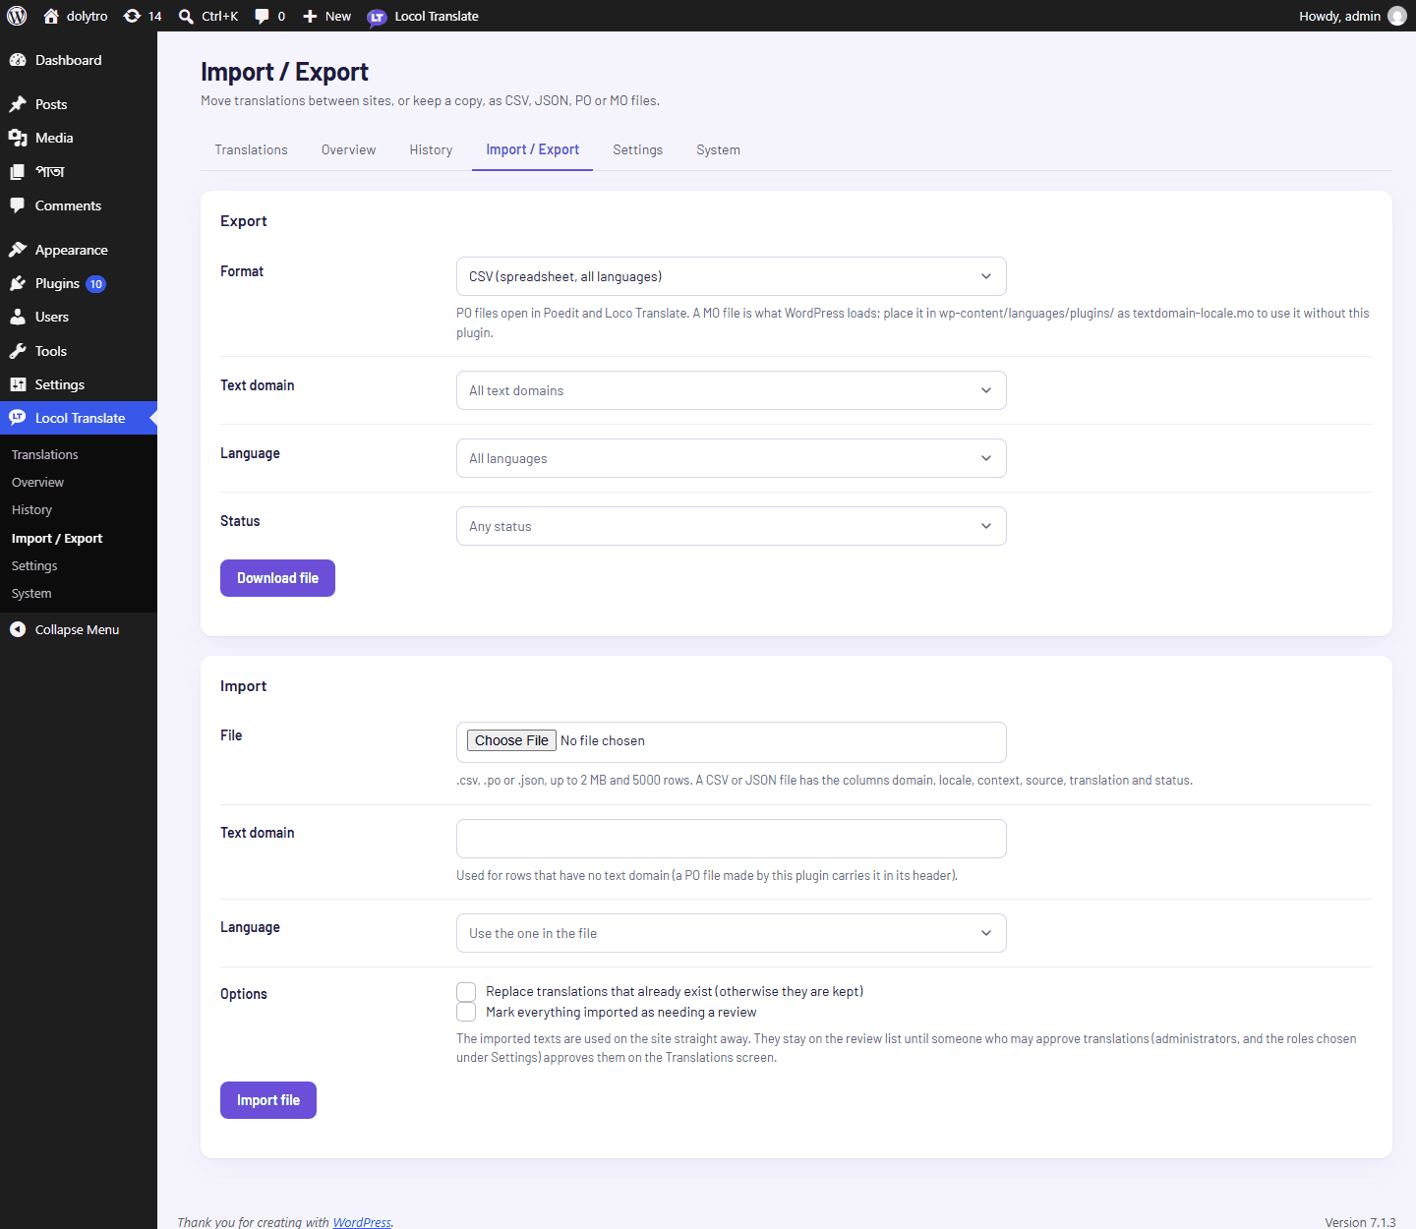
Task: Open Import / Export in sidebar submenu
Action: 57,538
